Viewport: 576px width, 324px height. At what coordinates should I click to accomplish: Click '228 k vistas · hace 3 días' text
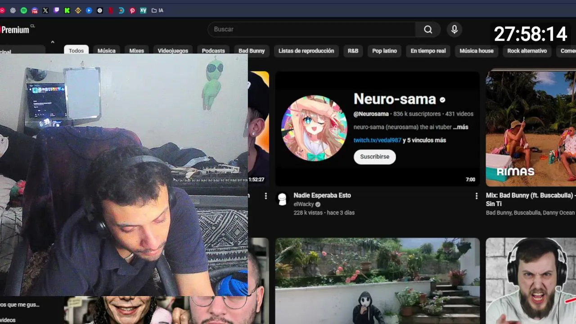pyautogui.click(x=324, y=213)
